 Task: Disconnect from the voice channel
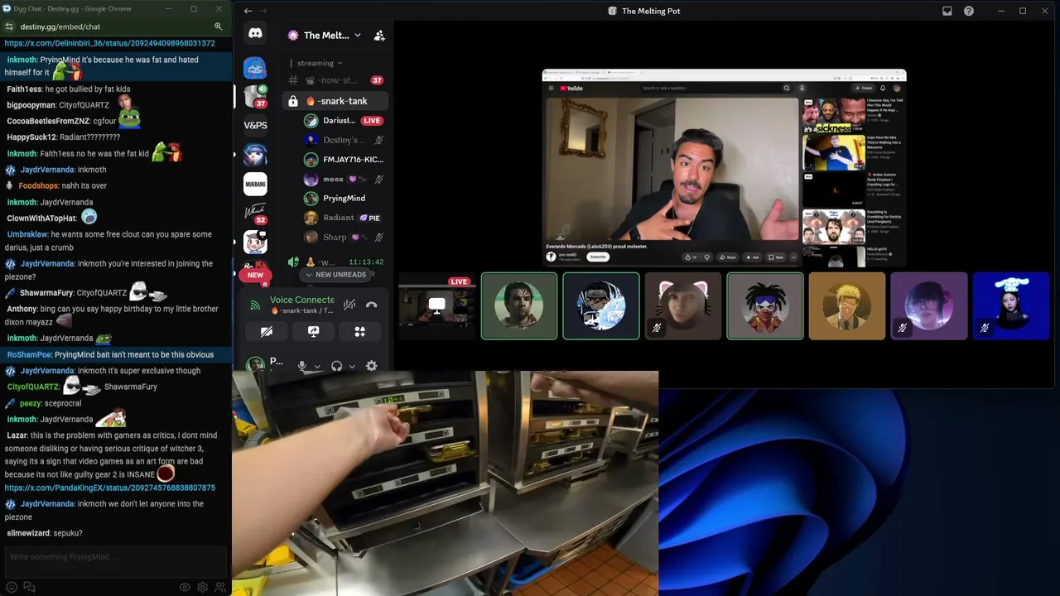tap(372, 305)
